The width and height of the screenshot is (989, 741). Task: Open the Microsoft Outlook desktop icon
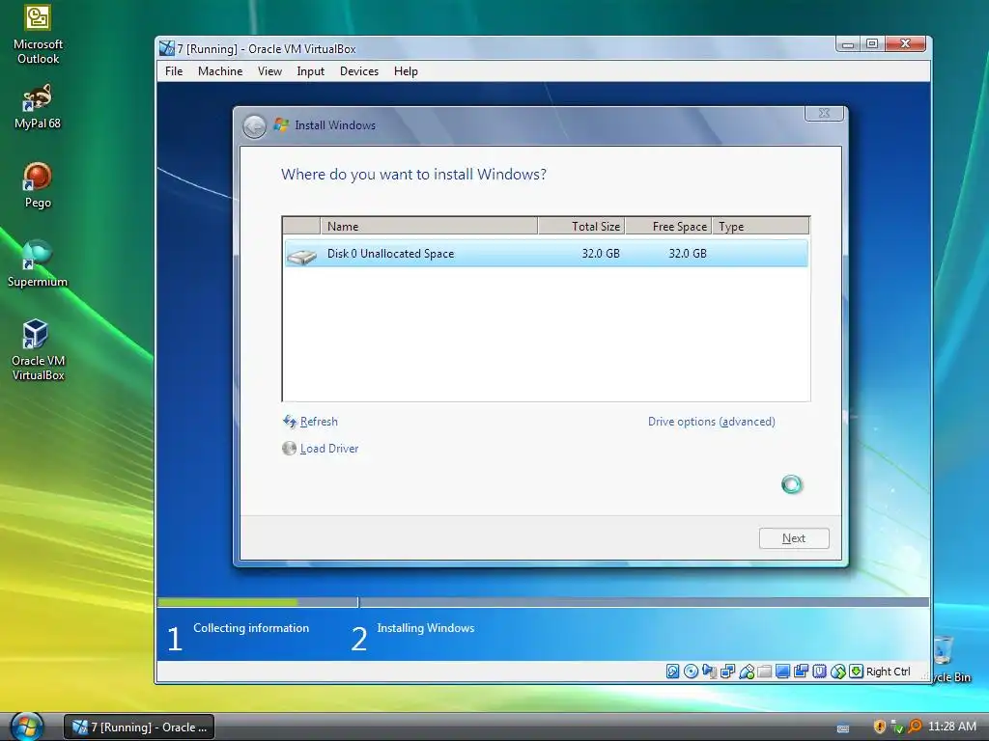(38, 35)
